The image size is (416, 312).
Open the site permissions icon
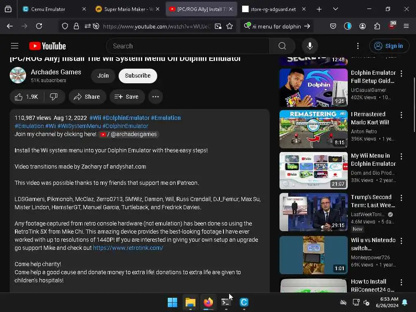tap(88, 26)
